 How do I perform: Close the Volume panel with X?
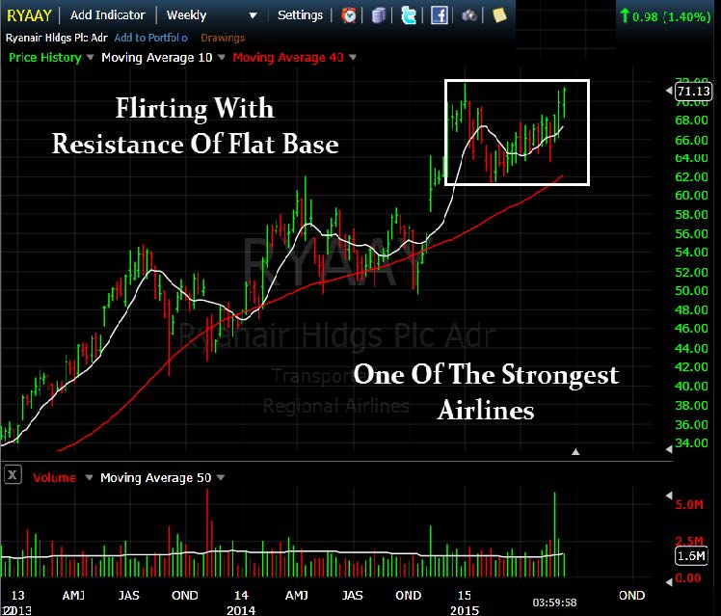pos(13,475)
